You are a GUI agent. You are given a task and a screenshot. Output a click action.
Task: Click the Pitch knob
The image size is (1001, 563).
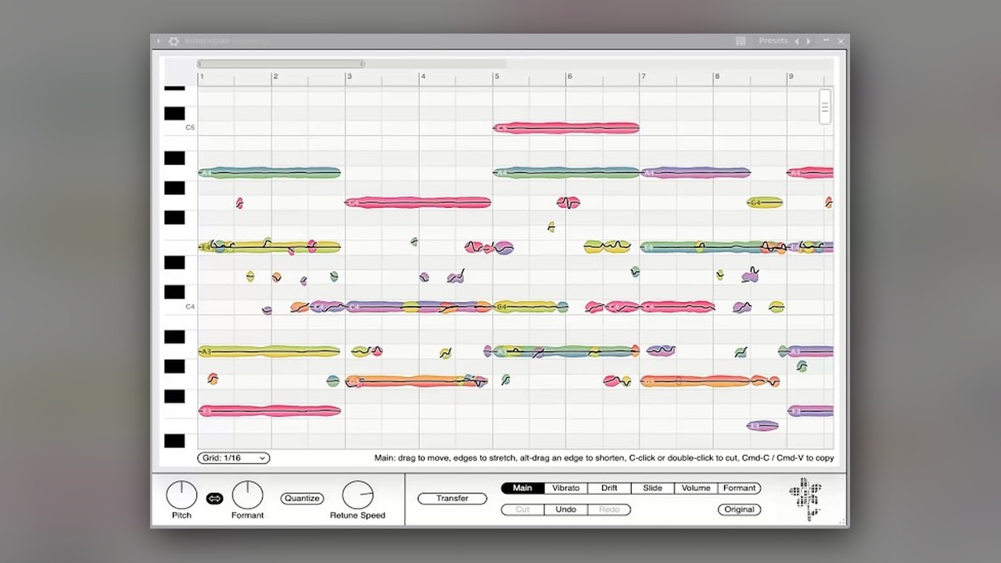[x=181, y=495]
